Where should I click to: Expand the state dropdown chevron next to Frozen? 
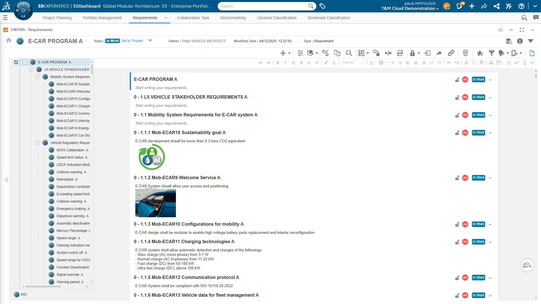(150, 40)
